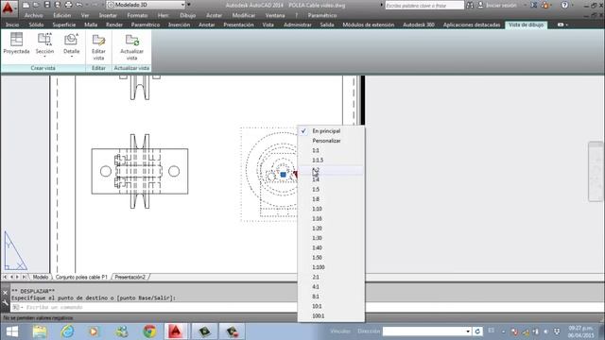
Task: Open the Windows Start button
Action: 12,331
